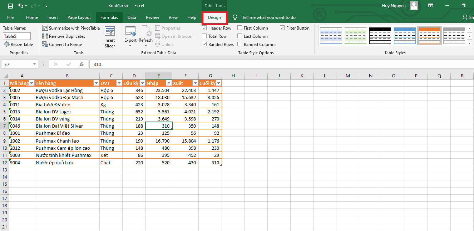Expand the Export dropdown menu
474x231 pixels.
[130, 46]
